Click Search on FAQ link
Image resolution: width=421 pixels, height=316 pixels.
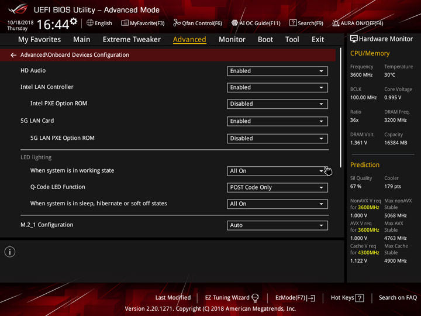tap(398, 298)
